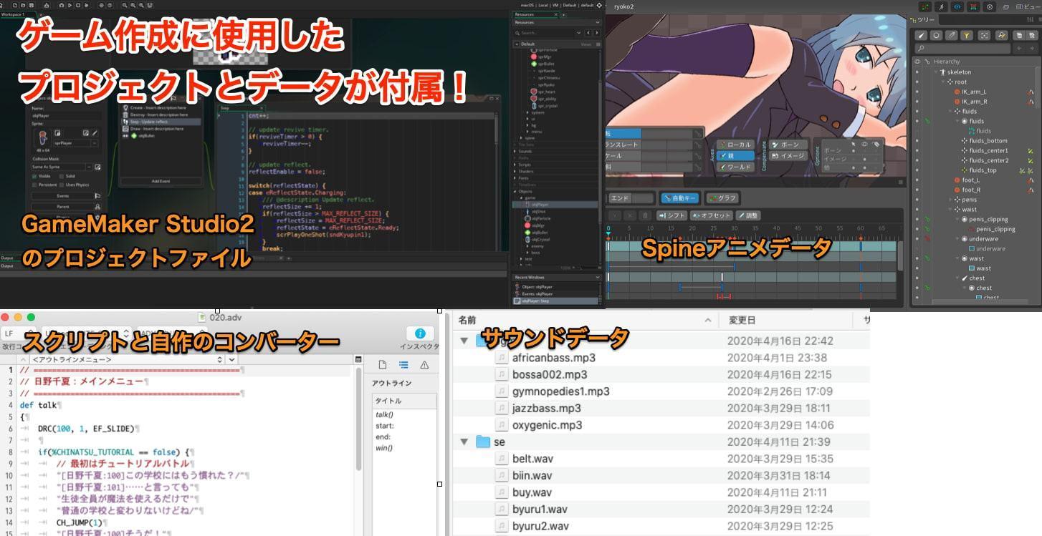The height and width of the screenshot is (536, 1042).
Task: Click the se folder icon in Finder
Action: click(482, 442)
